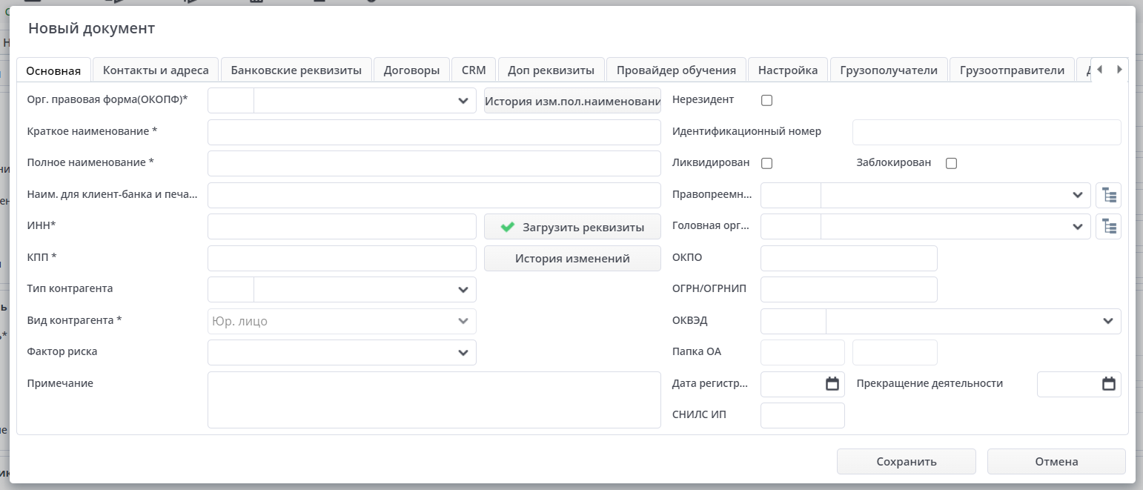Open tree selector for Правопреемник field
Screen dimensions: 1143x490
click(x=1108, y=195)
